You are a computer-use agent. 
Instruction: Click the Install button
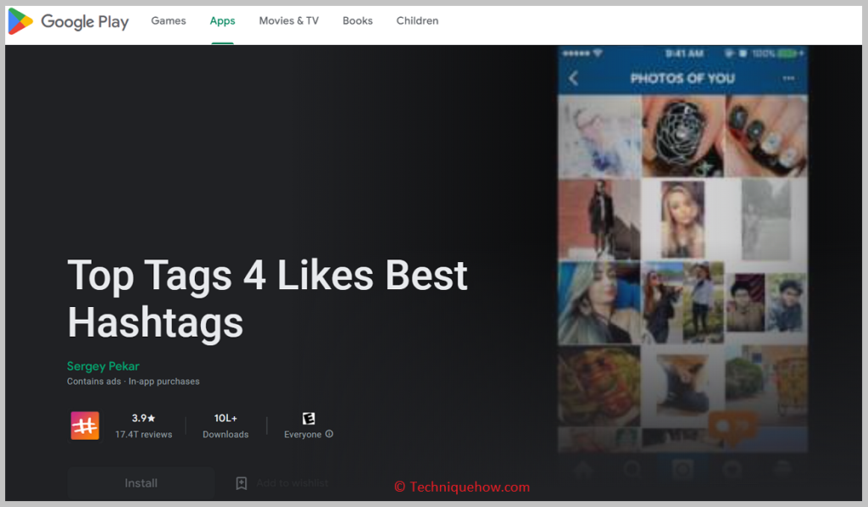coord(142,483)
